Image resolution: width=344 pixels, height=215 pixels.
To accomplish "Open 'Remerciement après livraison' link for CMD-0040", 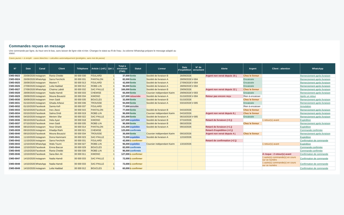I will [x=315, y=134].
